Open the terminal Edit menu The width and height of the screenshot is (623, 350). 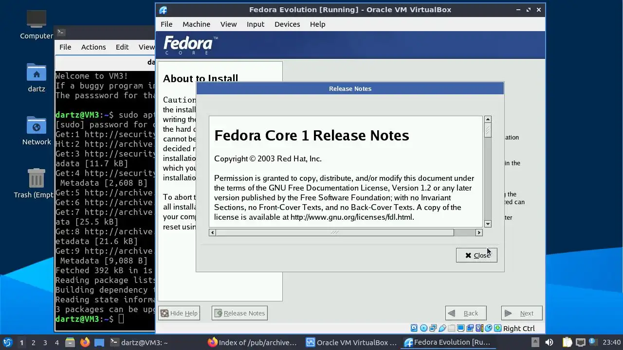click(x=122, y=47)
